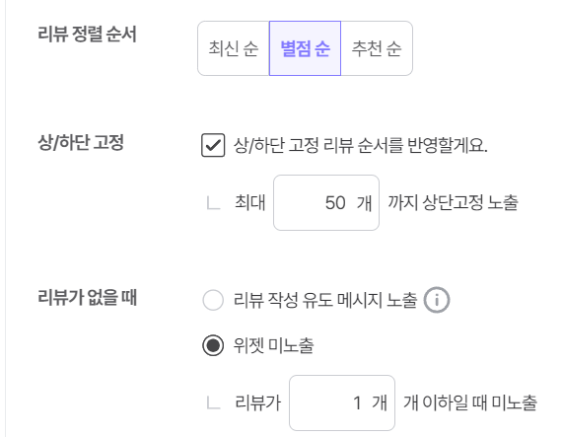Click the 리뷰 정렬 순서 section label
Screen dimensions: 562x437
click(x=87, y=35)
